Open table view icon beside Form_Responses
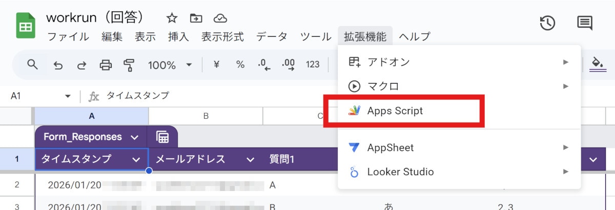The height and width of the screenshot is (210, 615). [x=162, y=137]
